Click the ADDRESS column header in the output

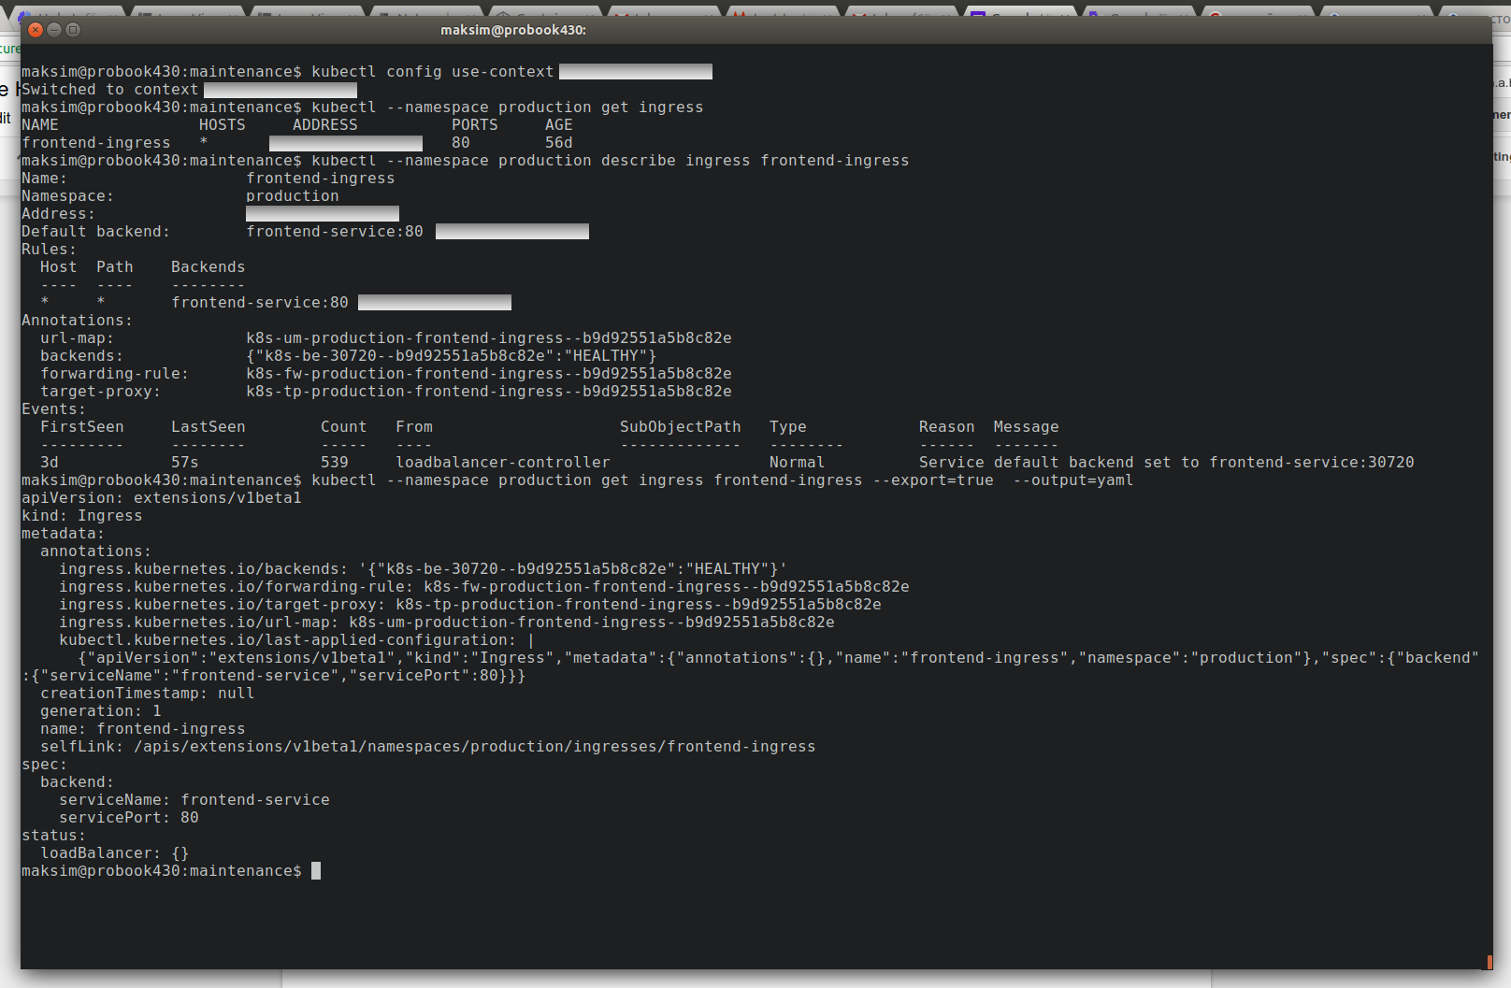click(x=324, y=125)
